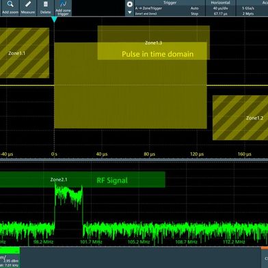Select green zone Zone2.1
Viewport: 268px width, 268px height.
coord(82,180)
